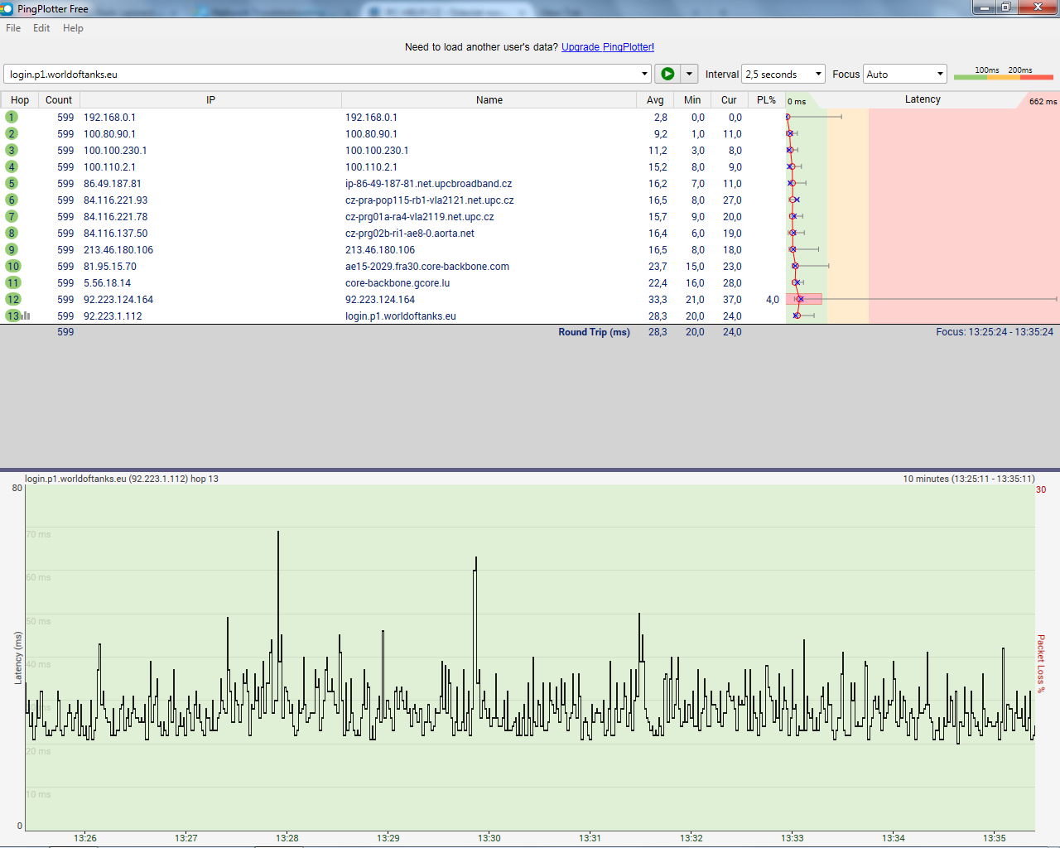Click the green start trace play button

(x=667, y=74)
